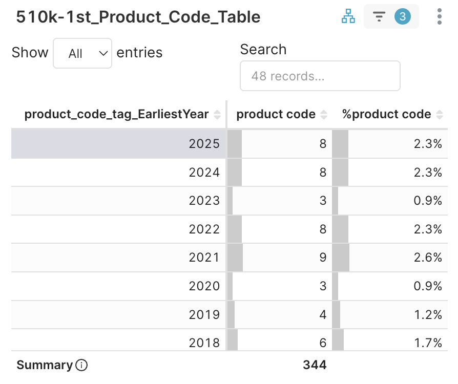
Task: Click the %product code header label
Action: [x=387, y=115]
